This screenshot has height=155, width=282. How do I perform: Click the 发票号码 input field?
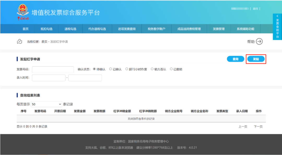click(53, 70)
